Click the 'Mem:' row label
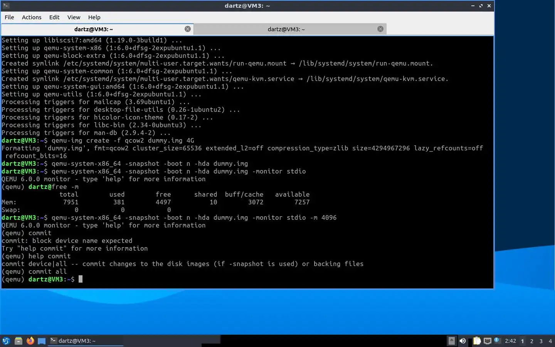Image resolution: width=555 pixels, height=347 pixels. coord(9,202)
